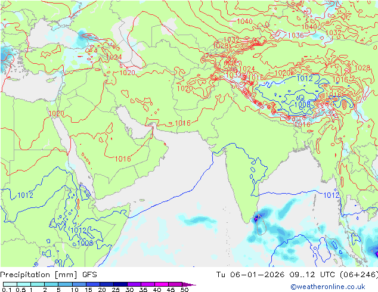Click the '0.1' legend scale value

(7, 290)
